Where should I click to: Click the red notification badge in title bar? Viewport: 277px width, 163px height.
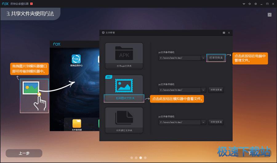[31, 3]
